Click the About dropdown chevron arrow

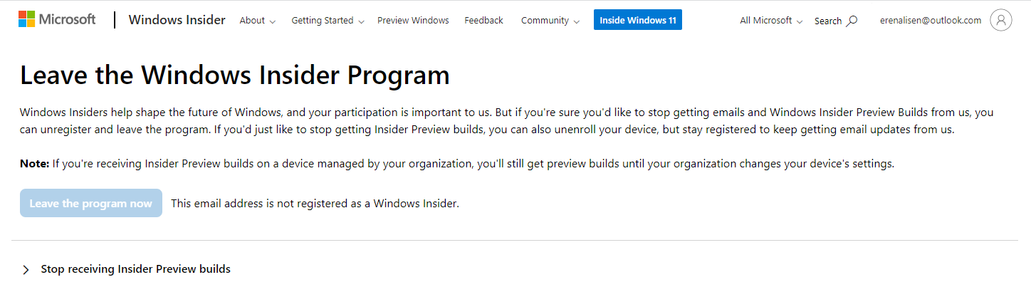273,22
